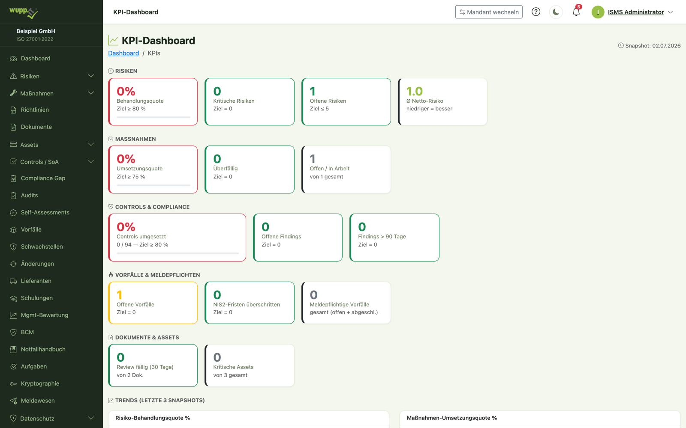Image resolution: width=686 pixels, height=428 pixels.
Task: Expand the Assets sidebar submenu chevron
Action: [91, 145]
